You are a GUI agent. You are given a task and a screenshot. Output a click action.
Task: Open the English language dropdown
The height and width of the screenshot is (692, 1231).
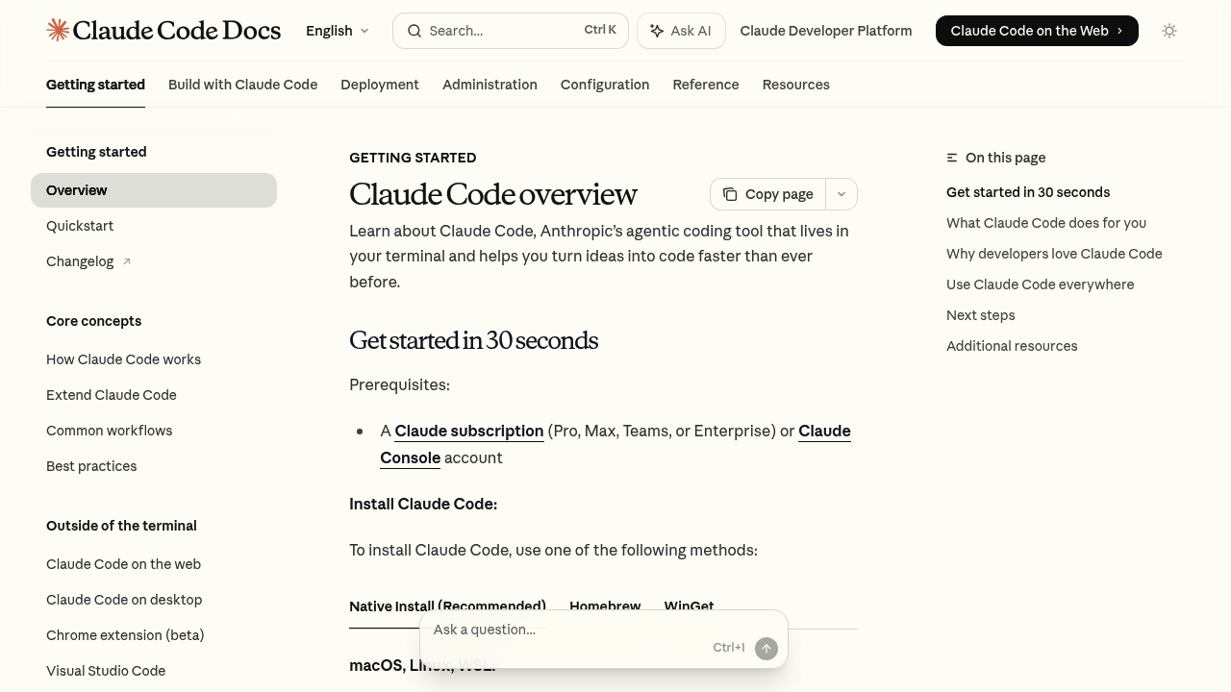[x=336, y=31]
